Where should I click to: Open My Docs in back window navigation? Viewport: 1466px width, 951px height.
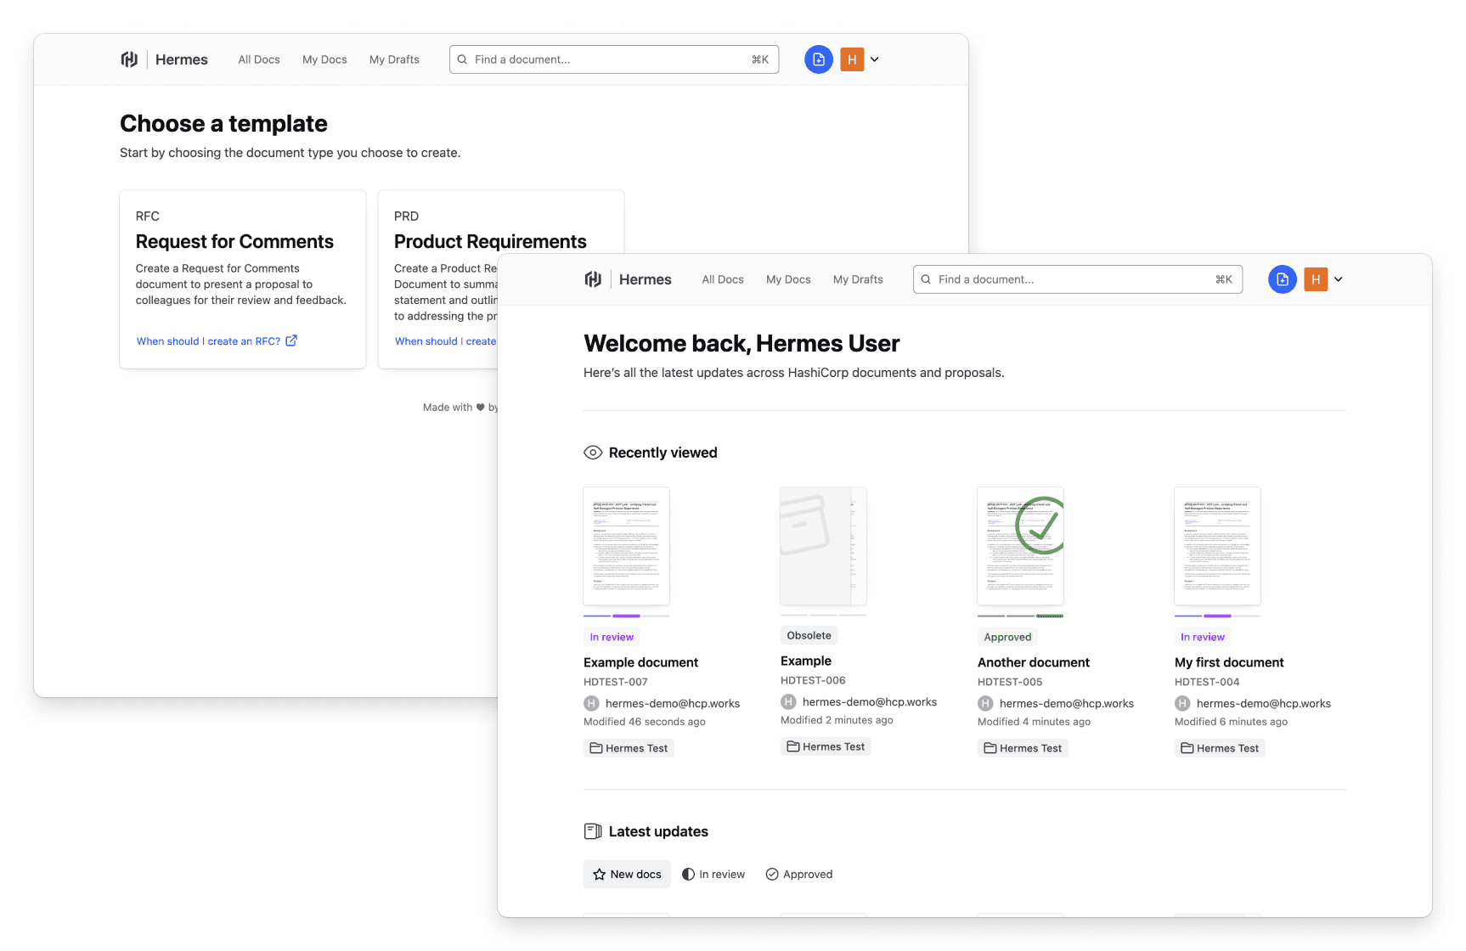pyautogui.click(x=324, y=59)
